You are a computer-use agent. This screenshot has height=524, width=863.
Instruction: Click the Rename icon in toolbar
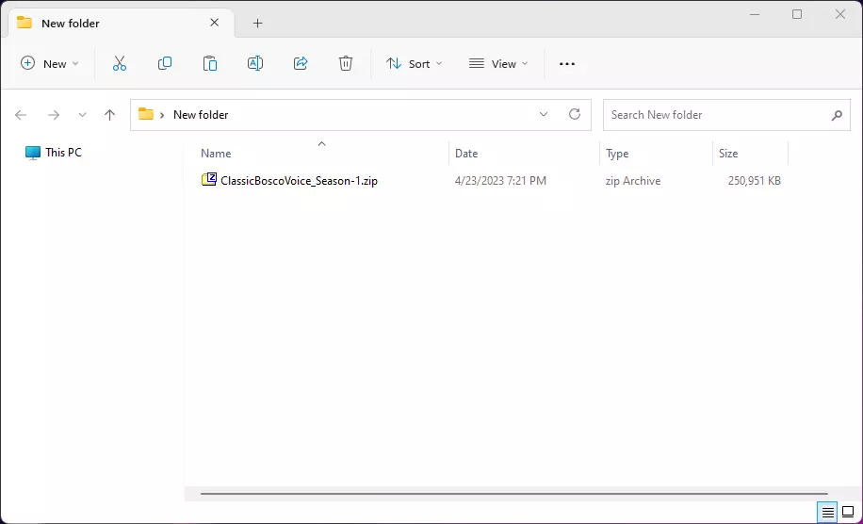click(x=255, y=64)
